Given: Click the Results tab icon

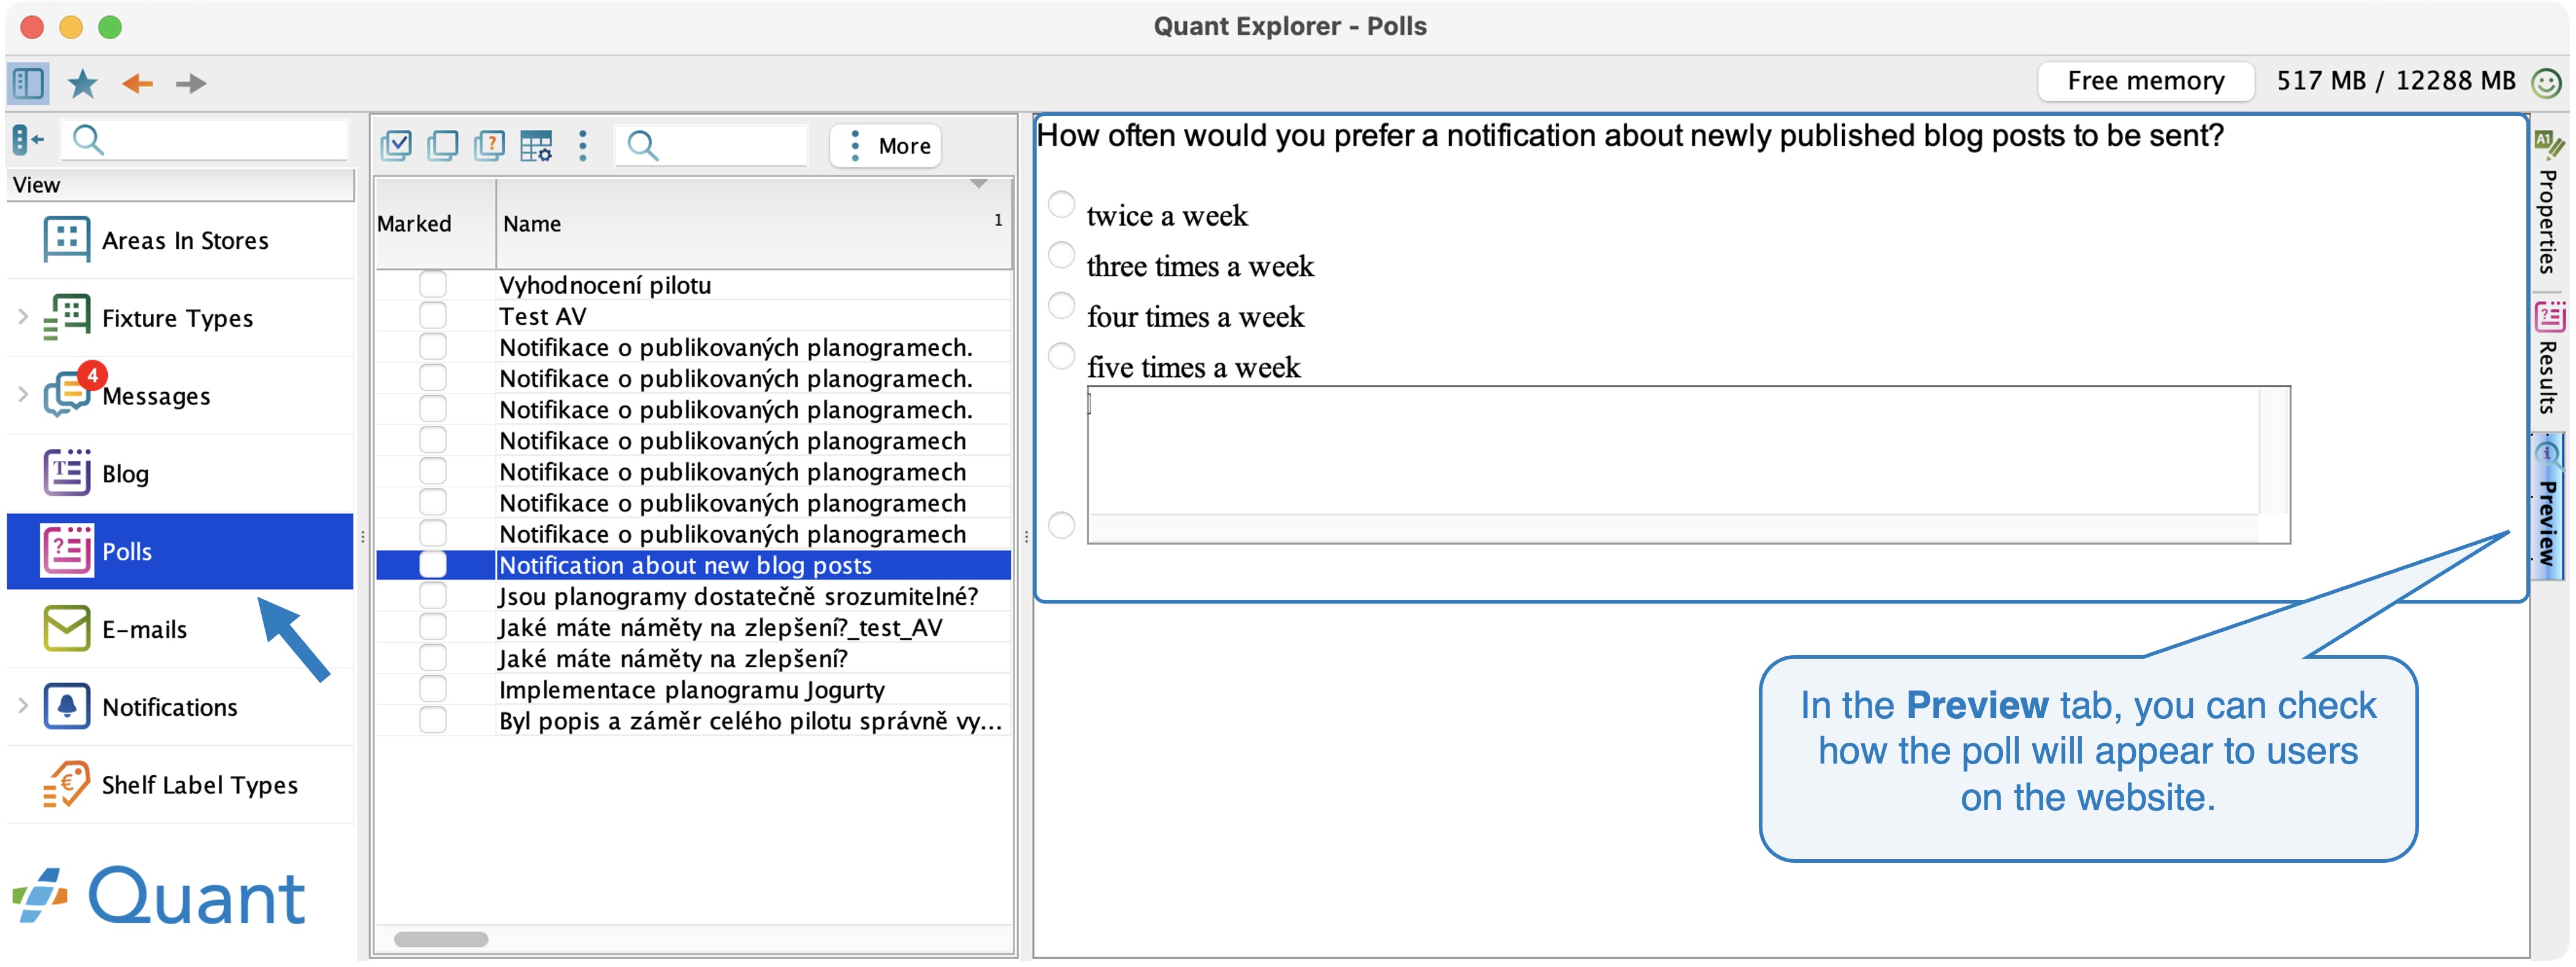Looking at the screenshot, I should (x=2549, y=317).
